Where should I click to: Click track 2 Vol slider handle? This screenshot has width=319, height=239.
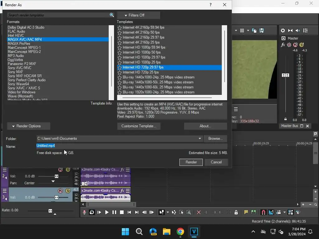click(x=57, y=176)
